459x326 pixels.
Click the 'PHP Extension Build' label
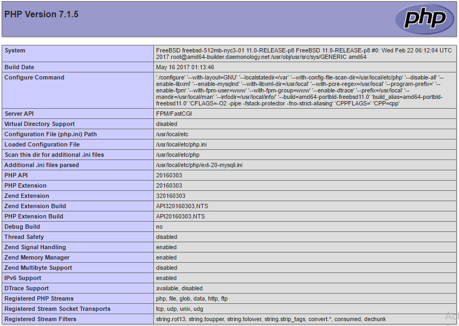tap(34, 216)
